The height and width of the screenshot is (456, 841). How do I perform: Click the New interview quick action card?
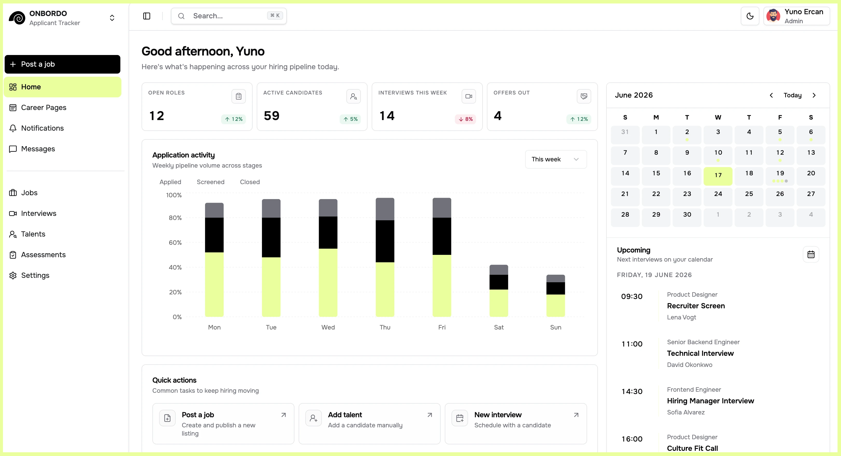516,424
